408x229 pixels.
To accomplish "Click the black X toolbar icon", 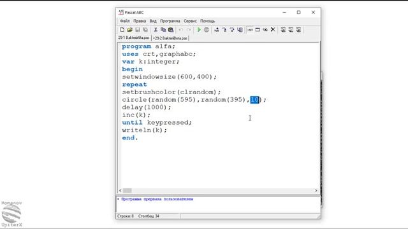I will coord(273,30).
